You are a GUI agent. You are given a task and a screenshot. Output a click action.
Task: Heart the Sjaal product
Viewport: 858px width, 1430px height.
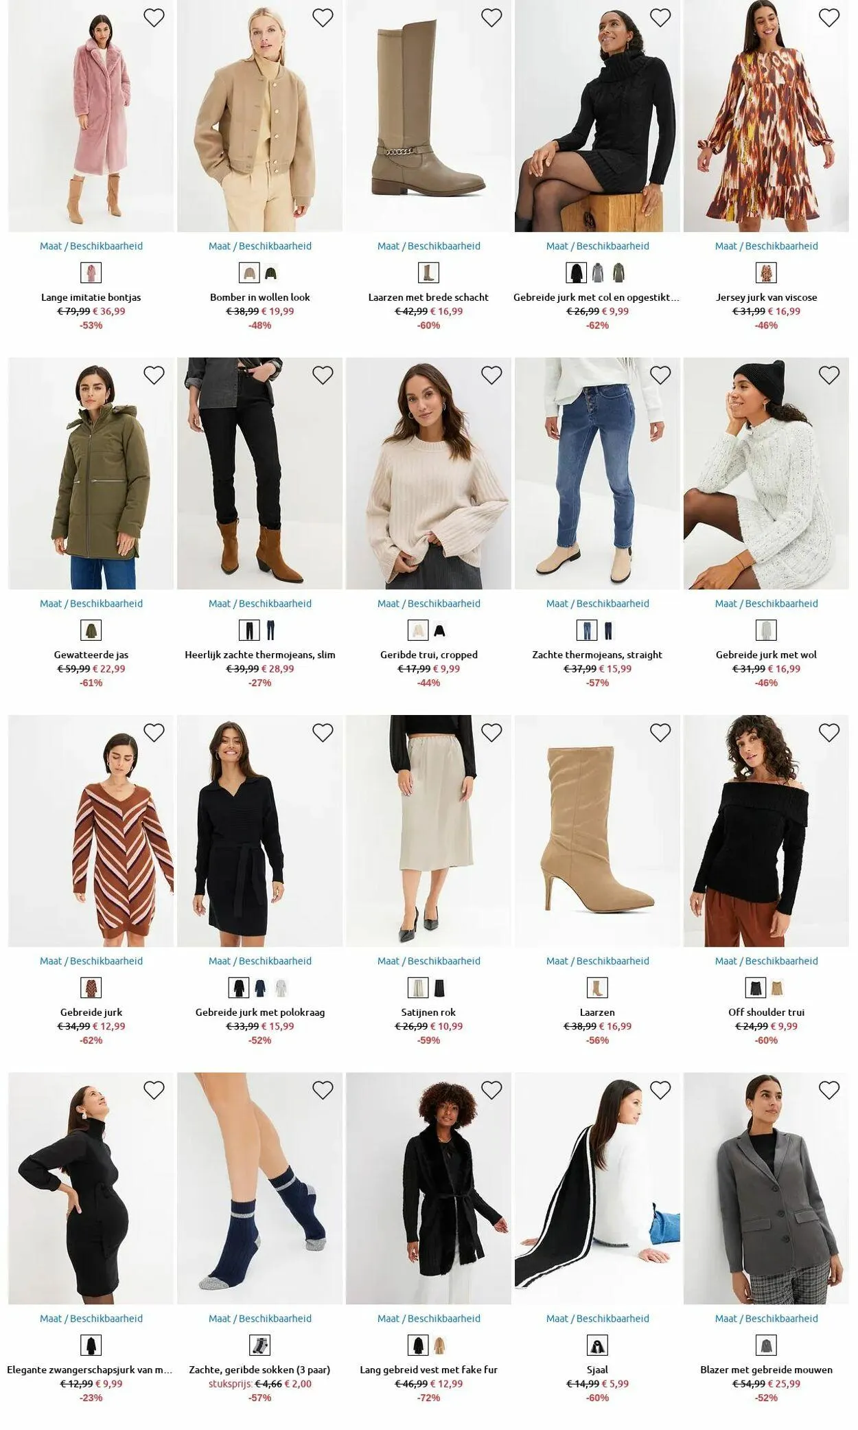[660, 1090]
